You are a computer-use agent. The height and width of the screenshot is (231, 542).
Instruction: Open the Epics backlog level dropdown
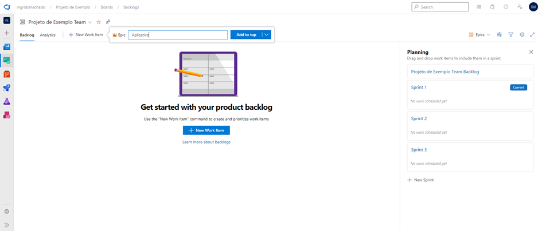pos(479,34)
